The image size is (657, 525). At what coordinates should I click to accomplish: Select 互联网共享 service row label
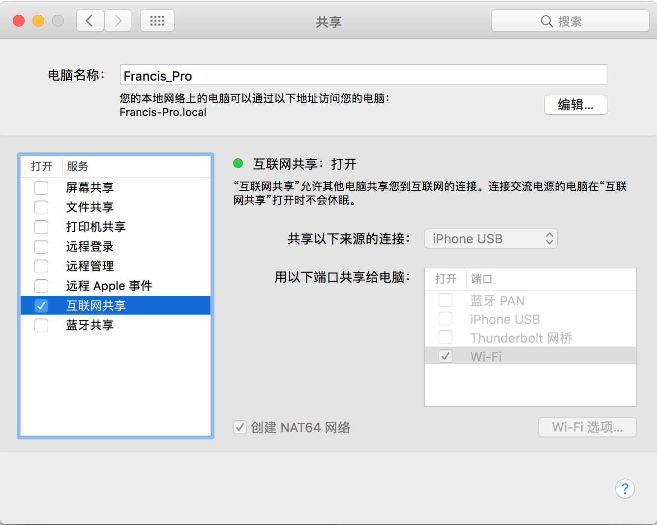click(96, 305)
